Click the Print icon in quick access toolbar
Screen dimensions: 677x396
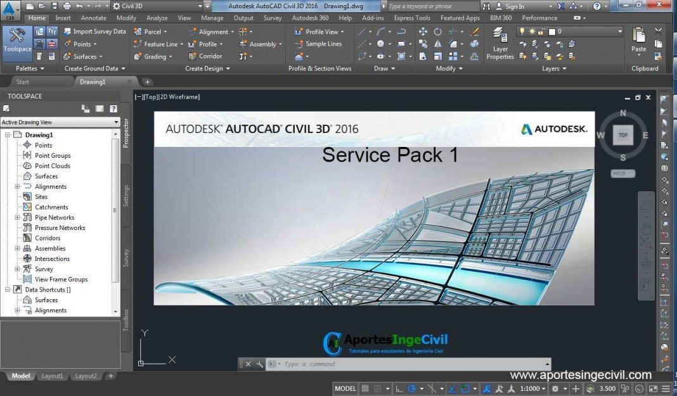pyautogui.click(x=67, y=6)
